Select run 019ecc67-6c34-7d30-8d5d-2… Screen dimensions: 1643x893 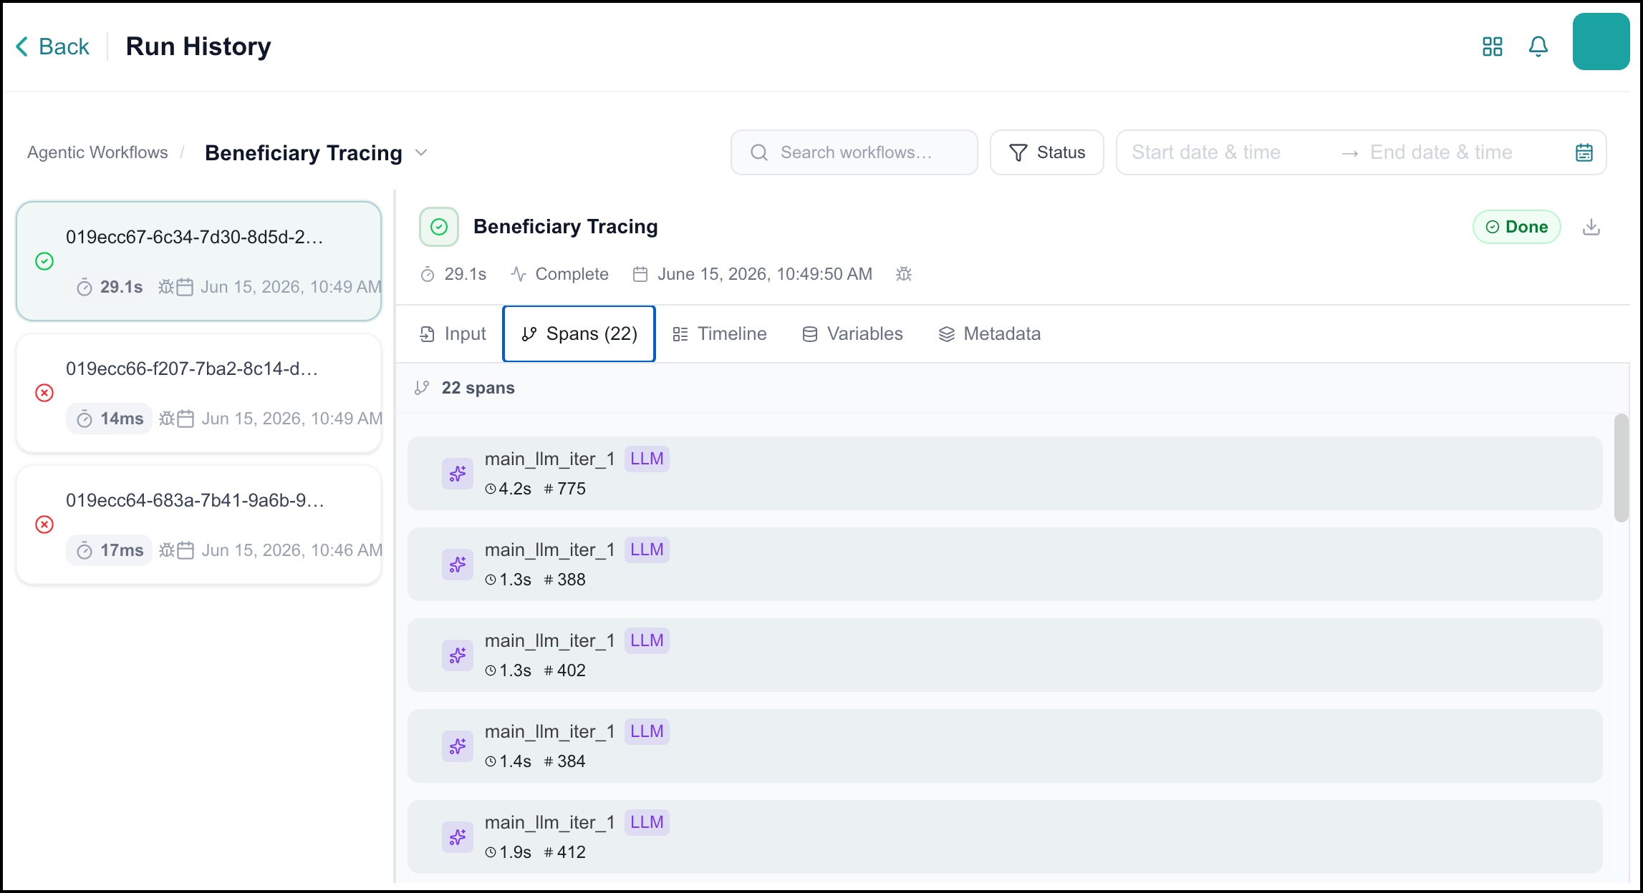point(199,261)
